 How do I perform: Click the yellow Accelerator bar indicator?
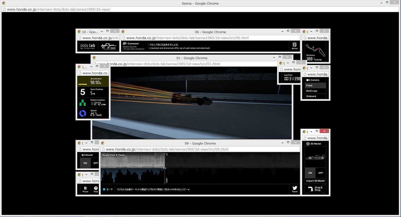pyautogui.click(x=83, y=84)
